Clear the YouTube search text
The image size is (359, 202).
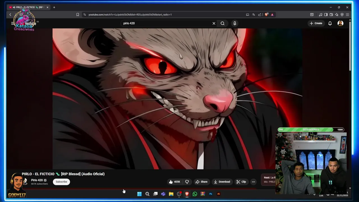pyautogui.click(x=214, y=23)
